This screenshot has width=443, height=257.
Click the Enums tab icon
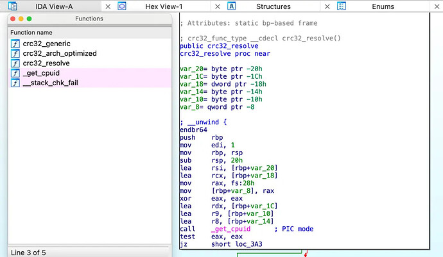click(x=342, y=6)
